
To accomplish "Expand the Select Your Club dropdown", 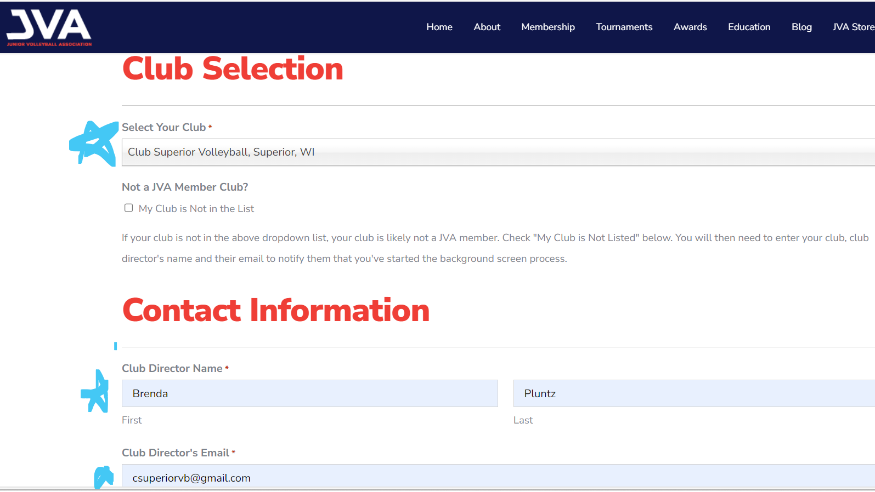I will click(x=498, y=152).
